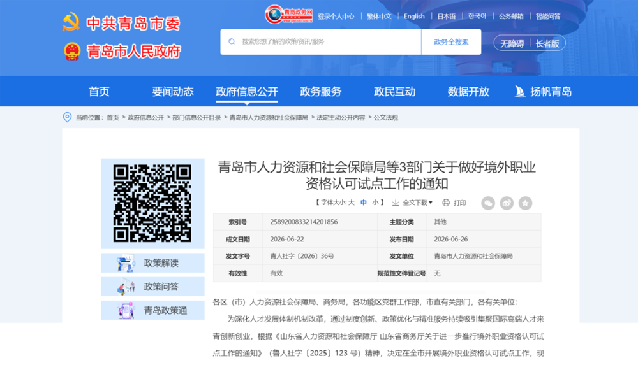Open the 公务邮箱 link

(511, 17)
